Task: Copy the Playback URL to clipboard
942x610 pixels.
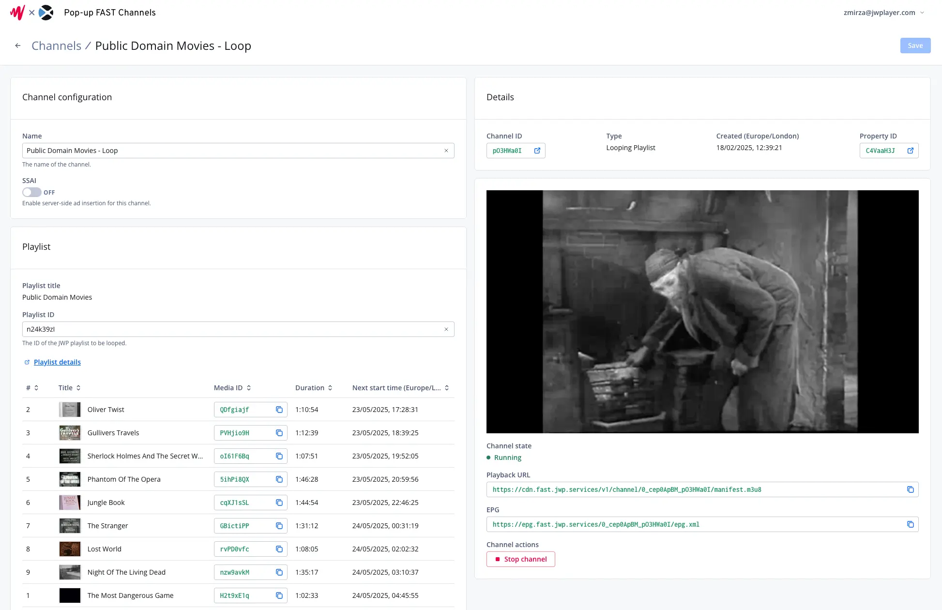Action: coord(911,489)
